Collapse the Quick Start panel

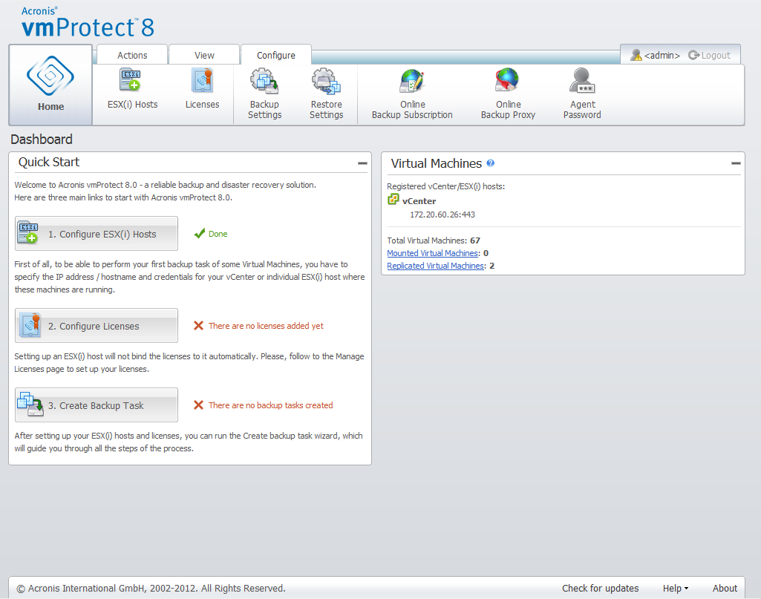362,163
